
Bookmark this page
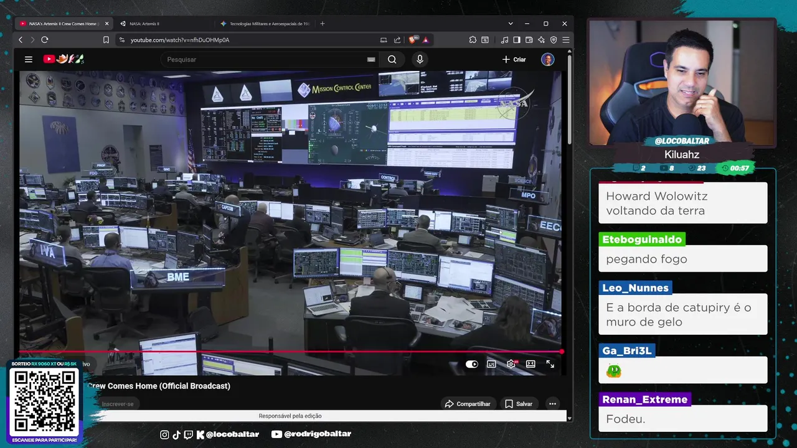click(106, 40)
